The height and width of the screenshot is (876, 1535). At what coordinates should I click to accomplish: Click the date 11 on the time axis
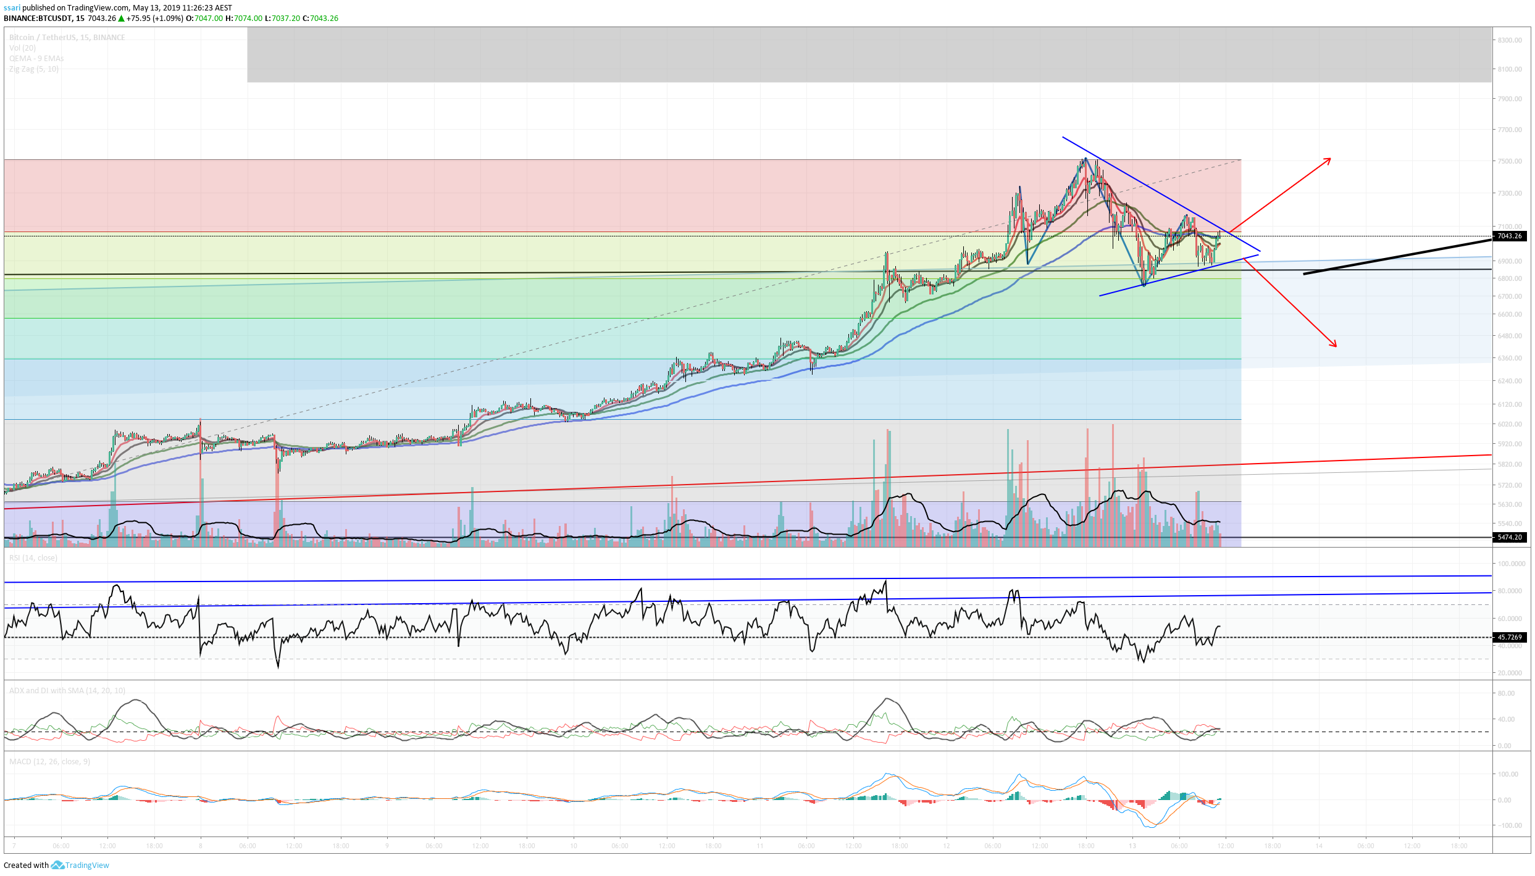pyautogui.click(x=760, y=846)
